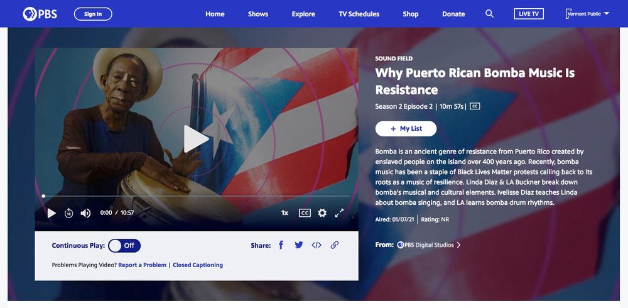This screenshot has height=308, width=628.
Task: Open the Explore menu
Action: 303,14
